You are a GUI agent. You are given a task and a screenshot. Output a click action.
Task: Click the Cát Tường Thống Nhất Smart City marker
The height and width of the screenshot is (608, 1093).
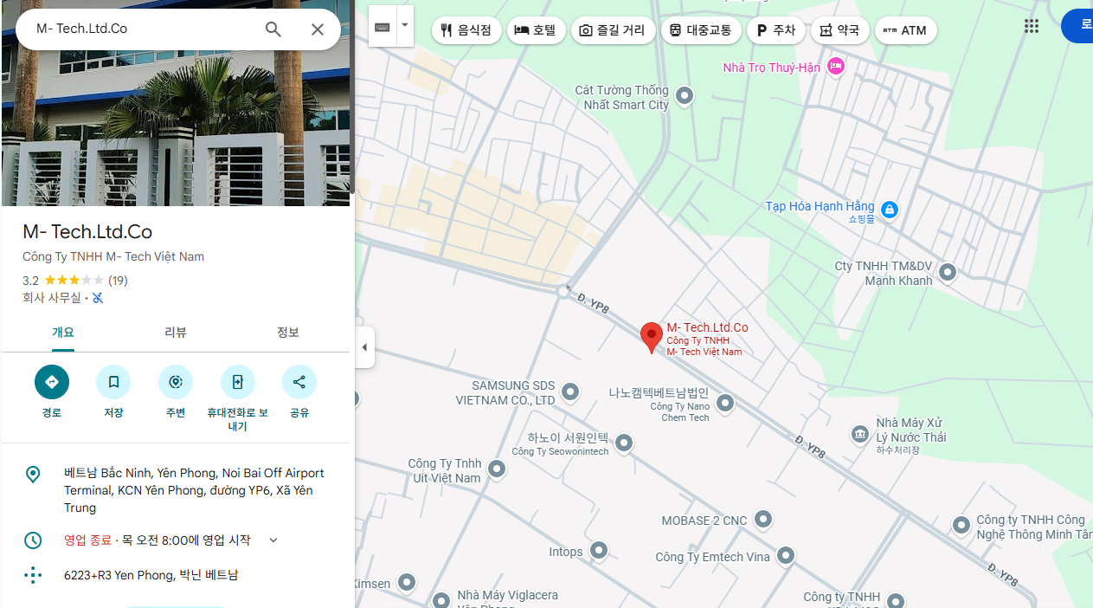pos(685,96)
